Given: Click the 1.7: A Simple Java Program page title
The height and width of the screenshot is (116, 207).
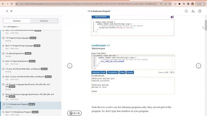Looking at the screenshot, I should click(x=99, y=11).
